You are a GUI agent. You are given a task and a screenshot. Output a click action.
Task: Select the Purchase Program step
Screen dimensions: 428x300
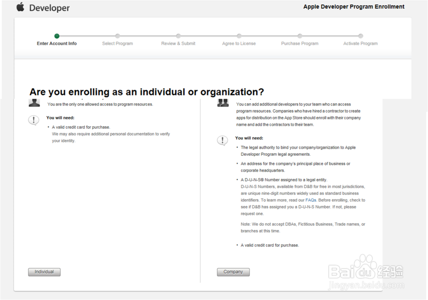click(300, 44)
